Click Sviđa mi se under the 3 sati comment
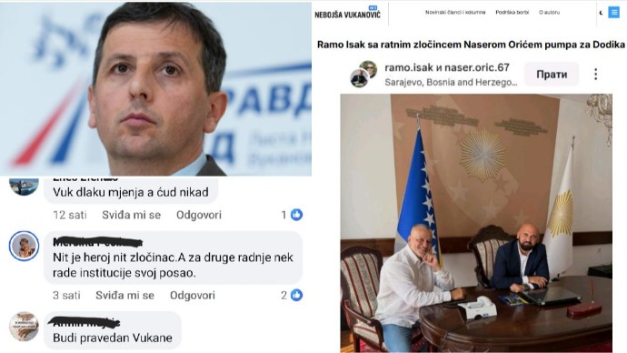 (124, 296)
